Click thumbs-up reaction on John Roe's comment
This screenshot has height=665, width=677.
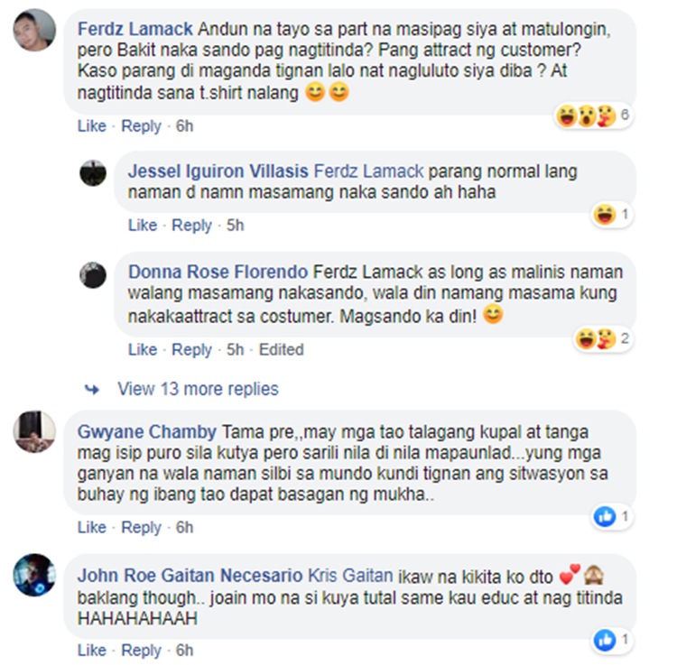click(x=605, y=640)
